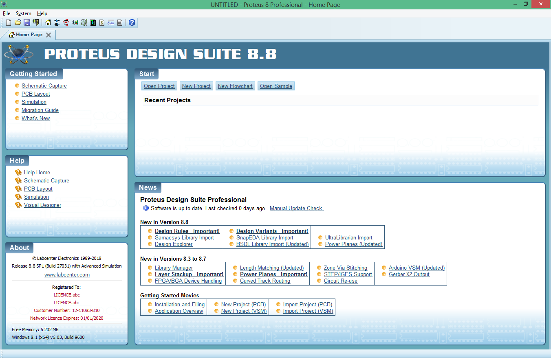
Task: Click the New Flowchart button
Action: [x=235, y=86]
